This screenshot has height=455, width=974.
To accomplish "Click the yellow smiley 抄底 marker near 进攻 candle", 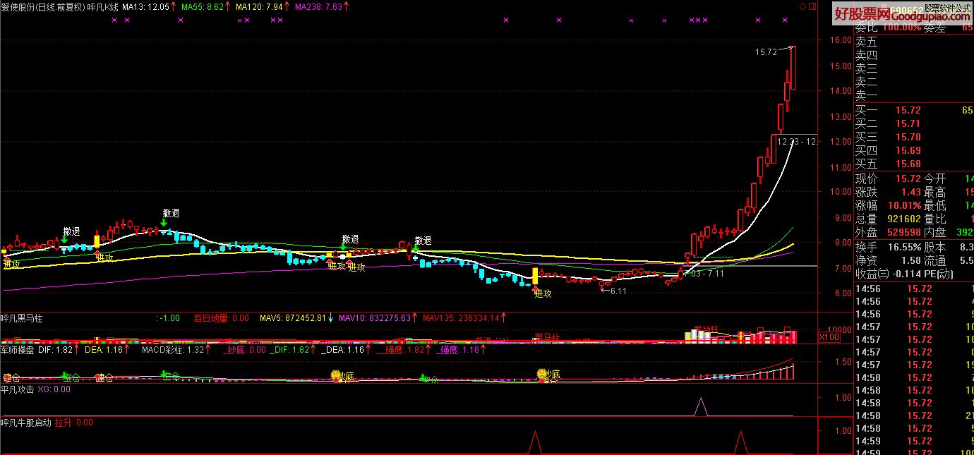I will (541, 374).
